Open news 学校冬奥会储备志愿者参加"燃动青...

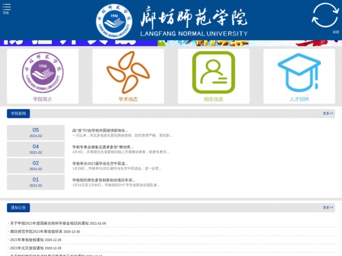tap(103, 147)
